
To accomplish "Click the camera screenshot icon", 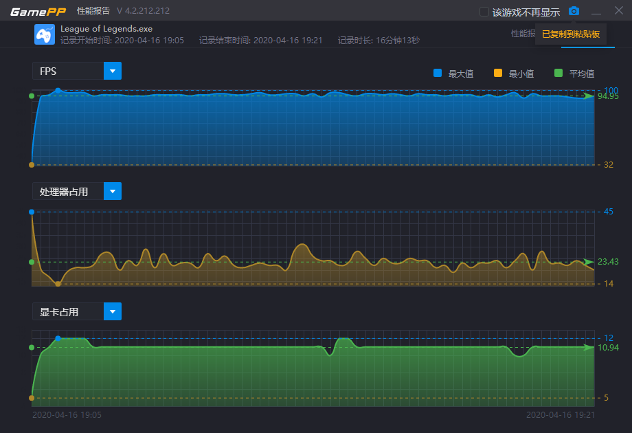I will point(574,11).
